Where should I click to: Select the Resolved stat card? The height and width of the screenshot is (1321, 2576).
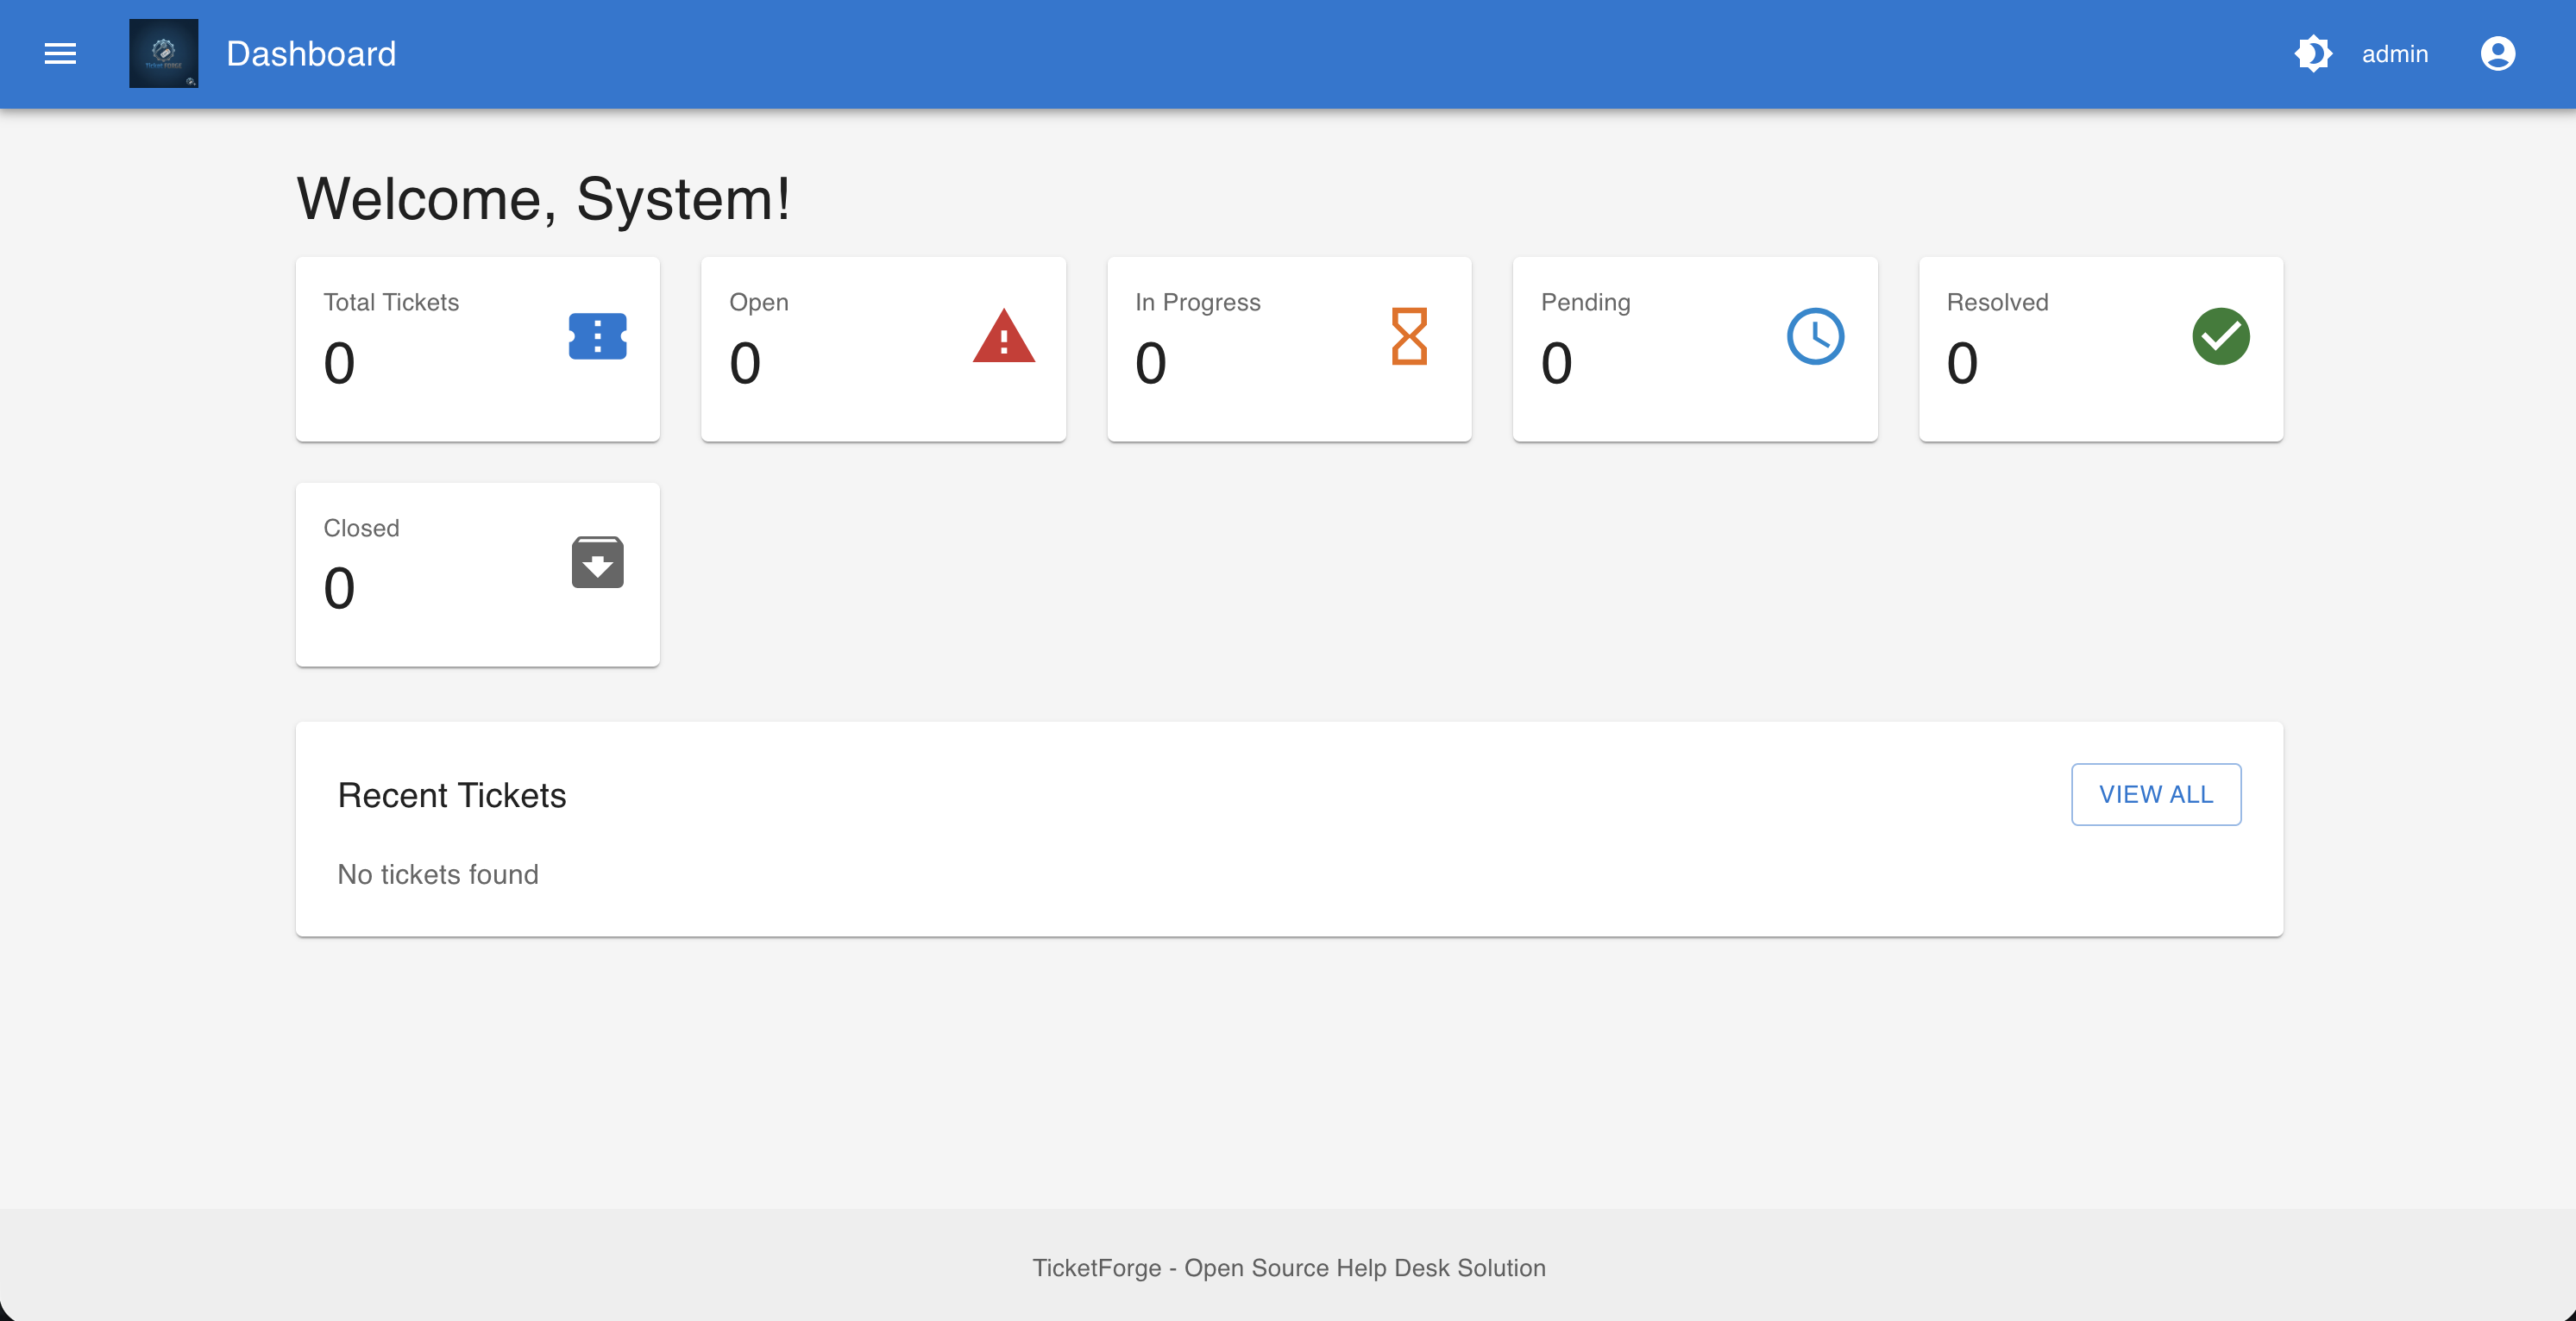2100,348
